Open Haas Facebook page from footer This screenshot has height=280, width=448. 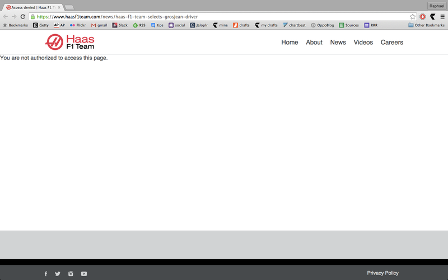pos(46,274)
